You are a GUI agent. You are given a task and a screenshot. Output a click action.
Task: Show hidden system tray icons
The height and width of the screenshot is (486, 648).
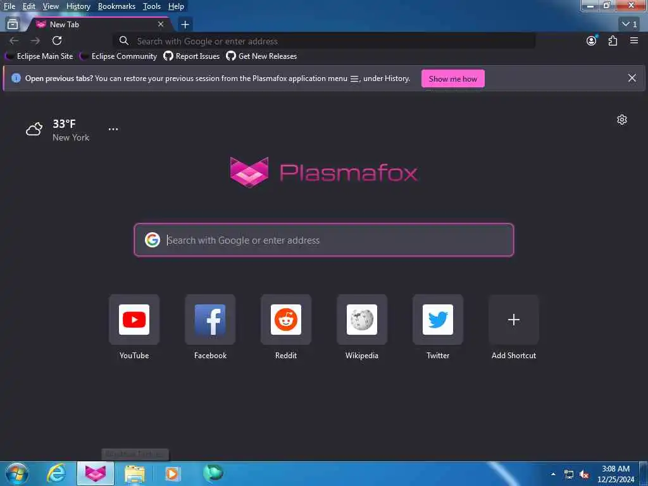click(553, 474)
